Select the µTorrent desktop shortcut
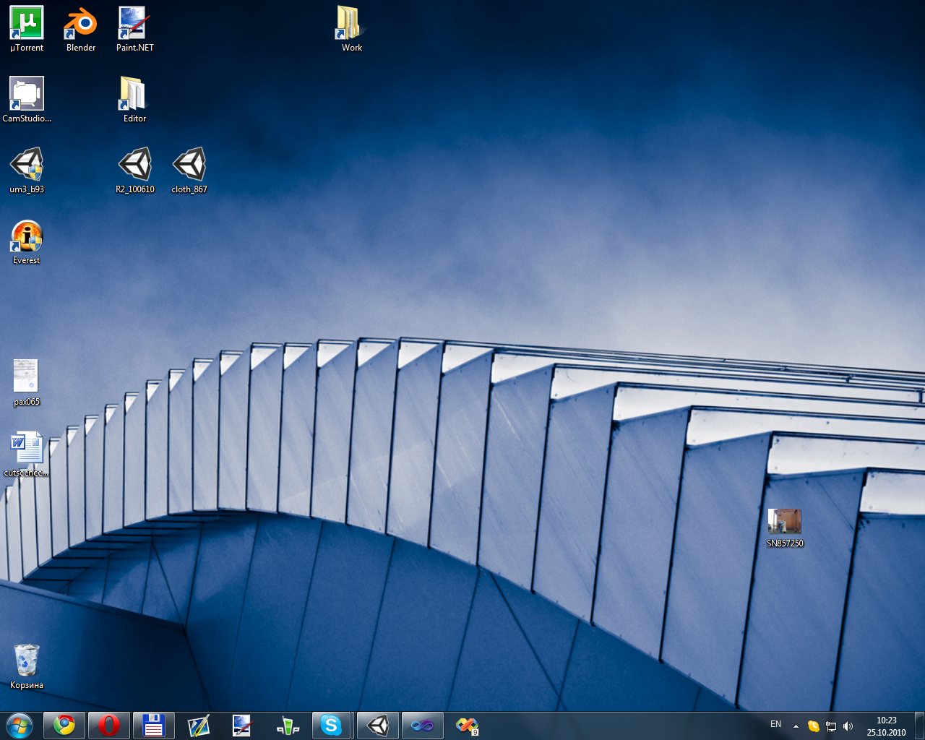This screenshot has width=925, height=740. [27, 24]
